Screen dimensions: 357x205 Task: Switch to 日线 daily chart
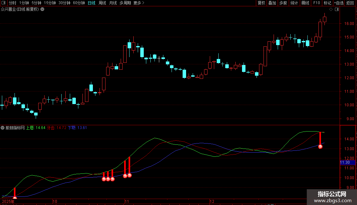(x=92, y=3)
